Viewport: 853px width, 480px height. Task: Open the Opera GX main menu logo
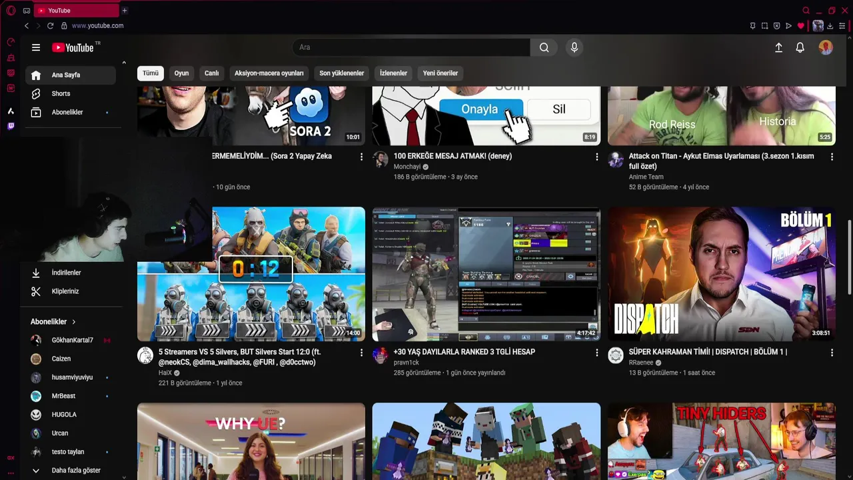tap(11, 11)
